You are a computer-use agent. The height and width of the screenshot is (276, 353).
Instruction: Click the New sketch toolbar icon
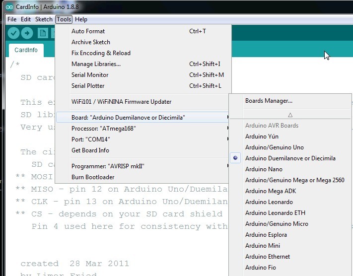click(43, 33)
